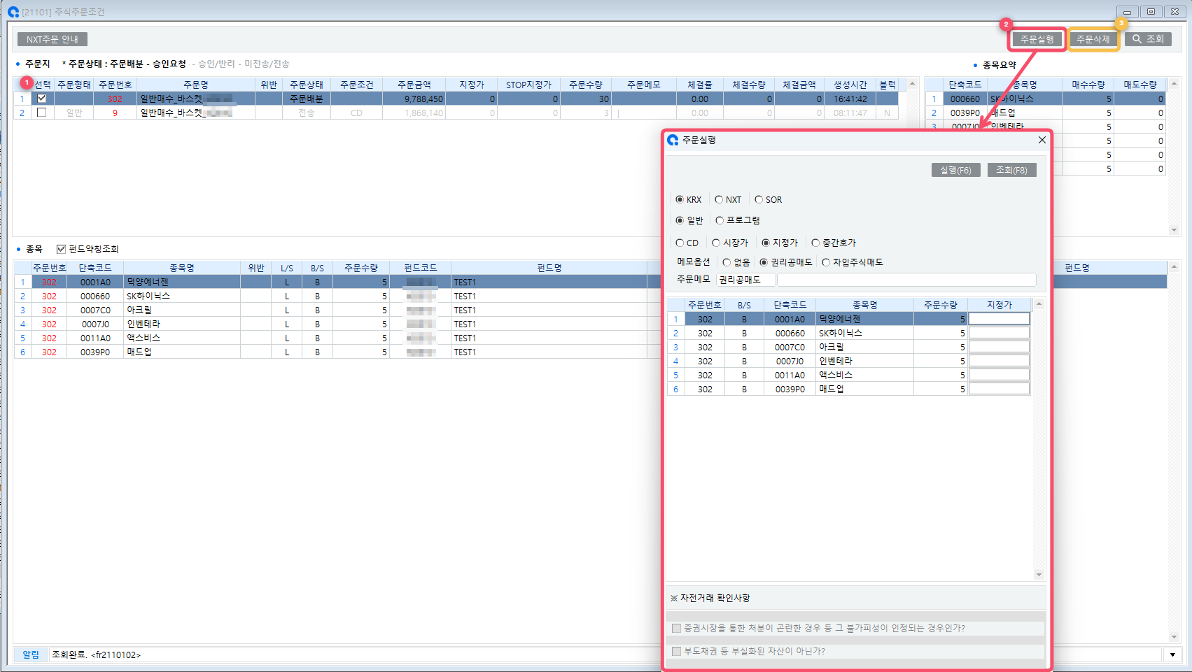Click the NXT주문 안내 button

coord(52,39)
